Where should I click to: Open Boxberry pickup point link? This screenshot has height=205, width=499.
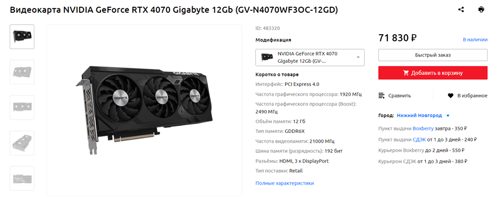(423, 128)
